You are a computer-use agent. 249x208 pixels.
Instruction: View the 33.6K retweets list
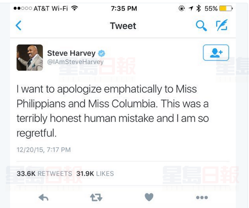45,173
